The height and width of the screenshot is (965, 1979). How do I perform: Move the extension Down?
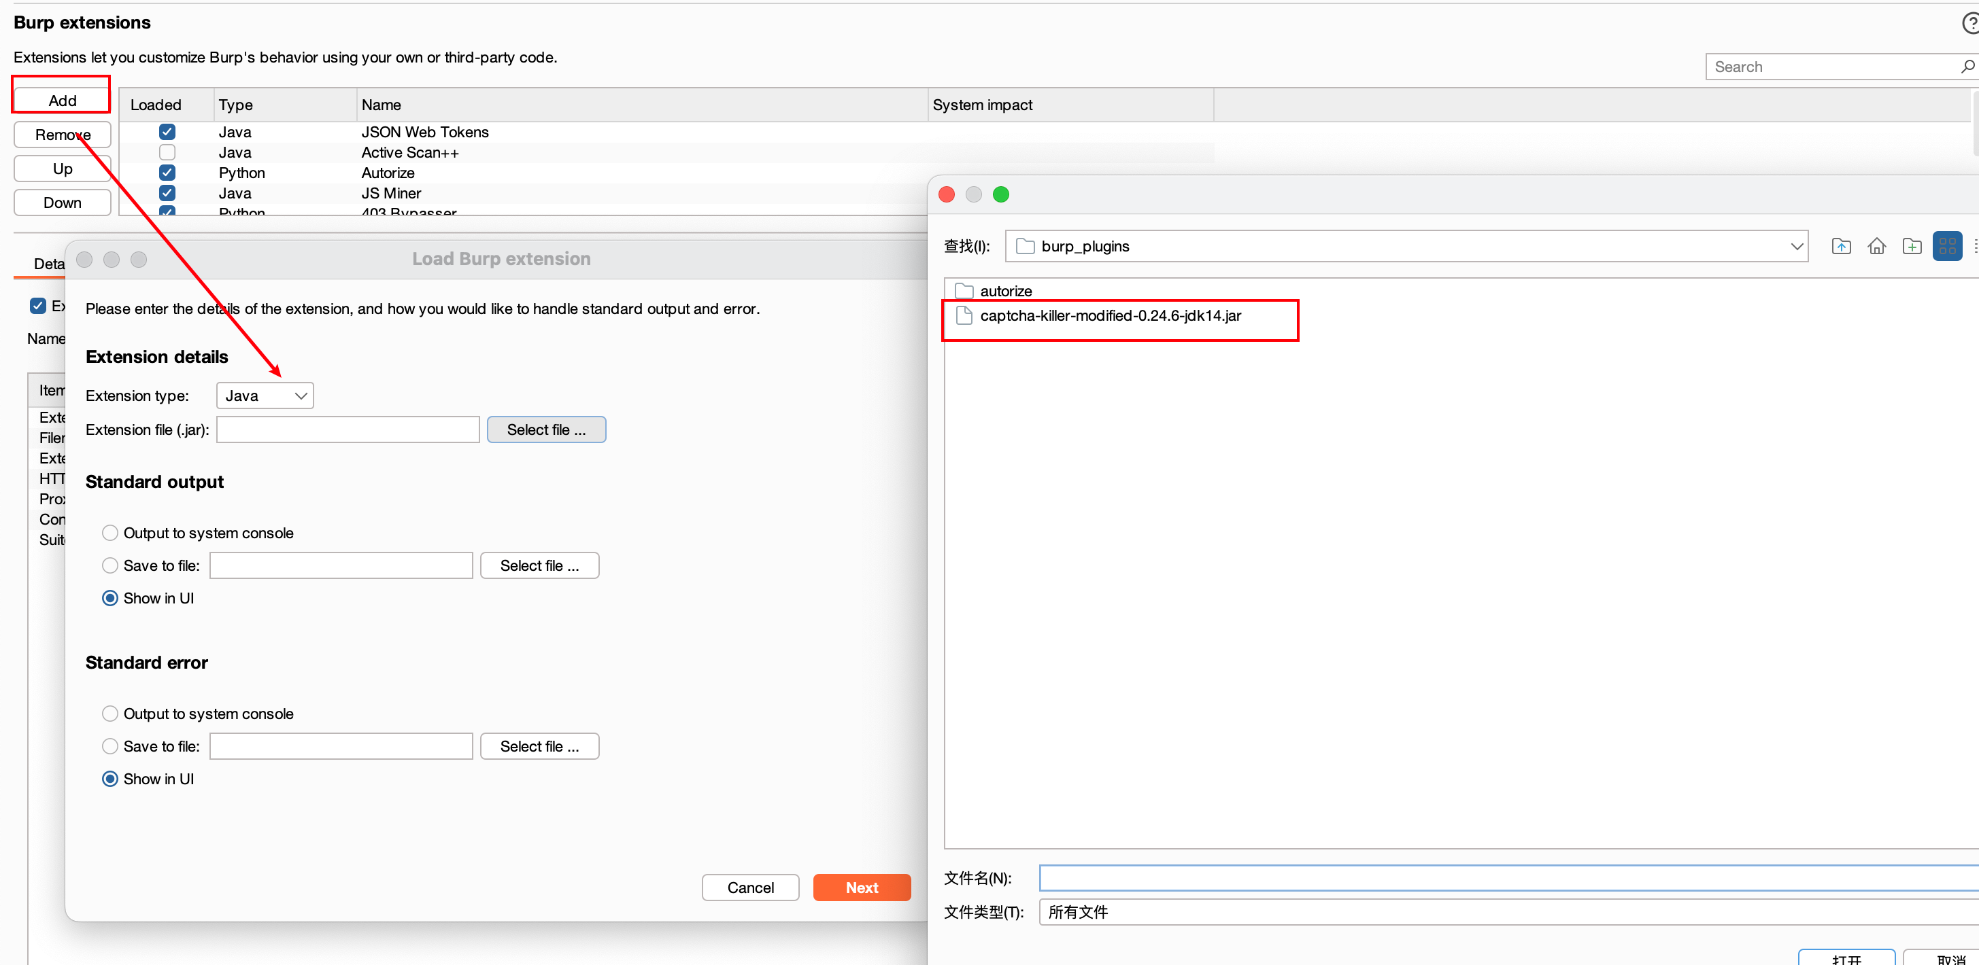click(63, 203)
